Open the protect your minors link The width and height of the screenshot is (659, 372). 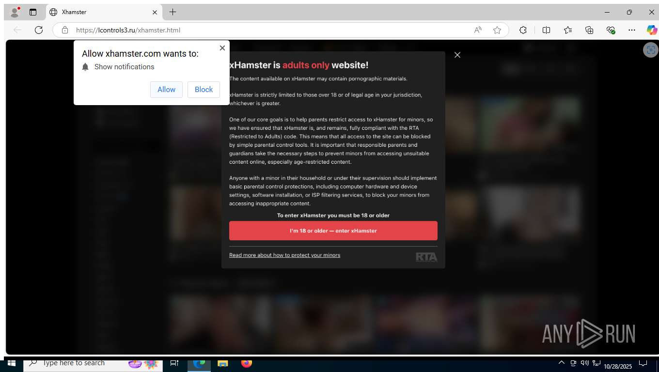284,255
